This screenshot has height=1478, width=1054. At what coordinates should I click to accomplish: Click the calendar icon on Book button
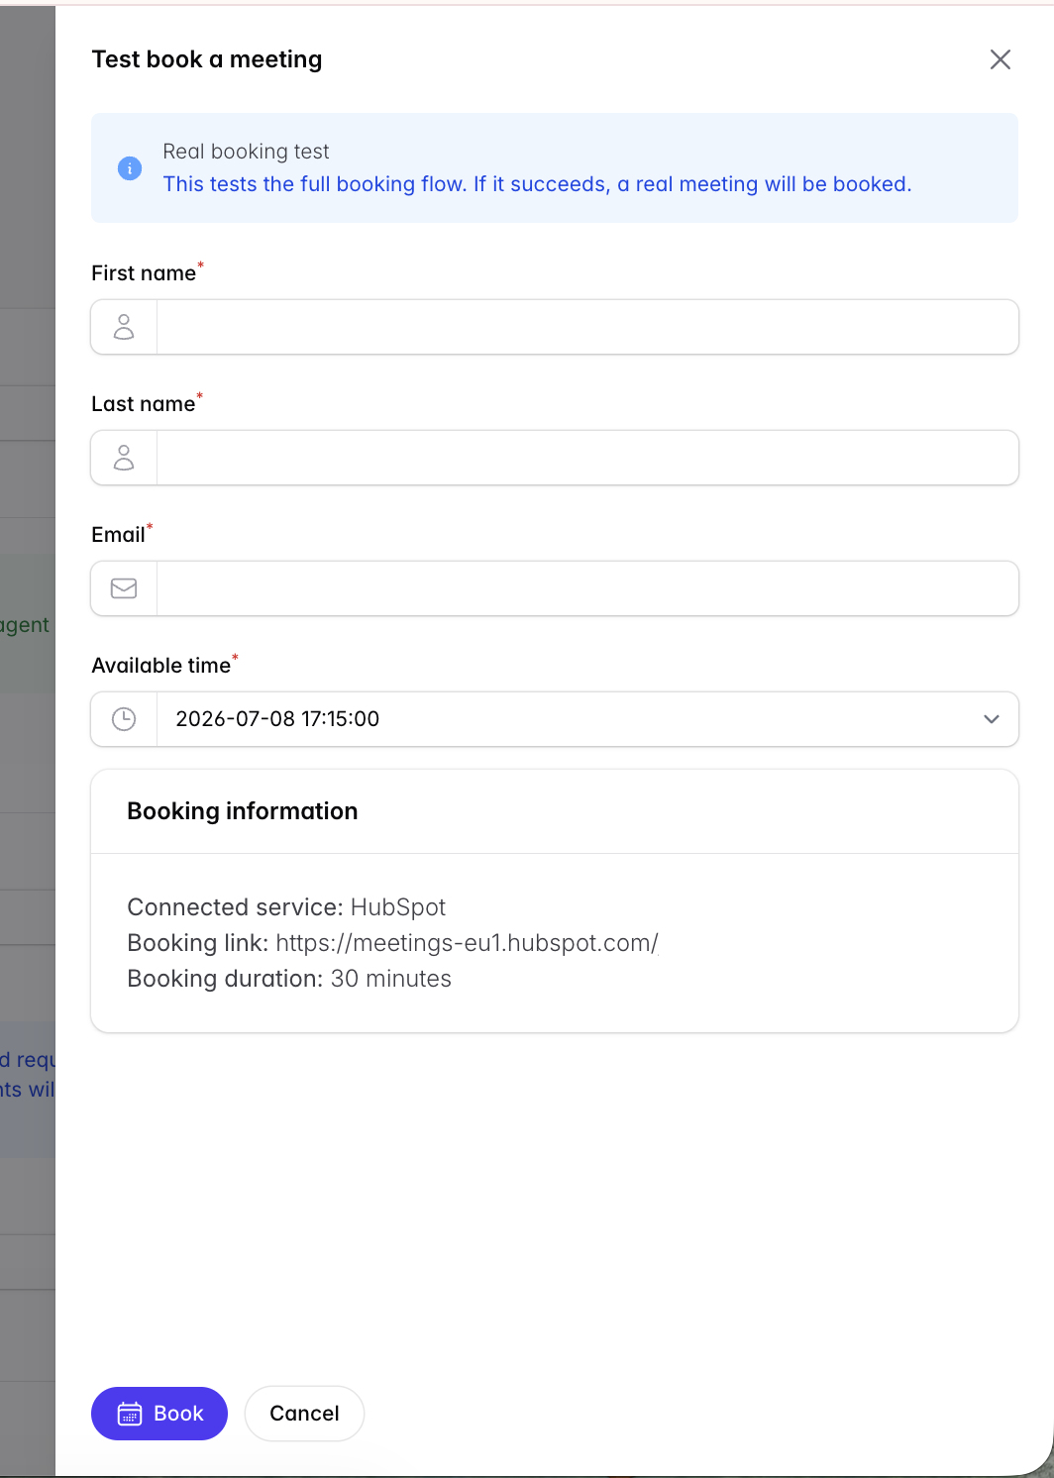point(130,1414)
